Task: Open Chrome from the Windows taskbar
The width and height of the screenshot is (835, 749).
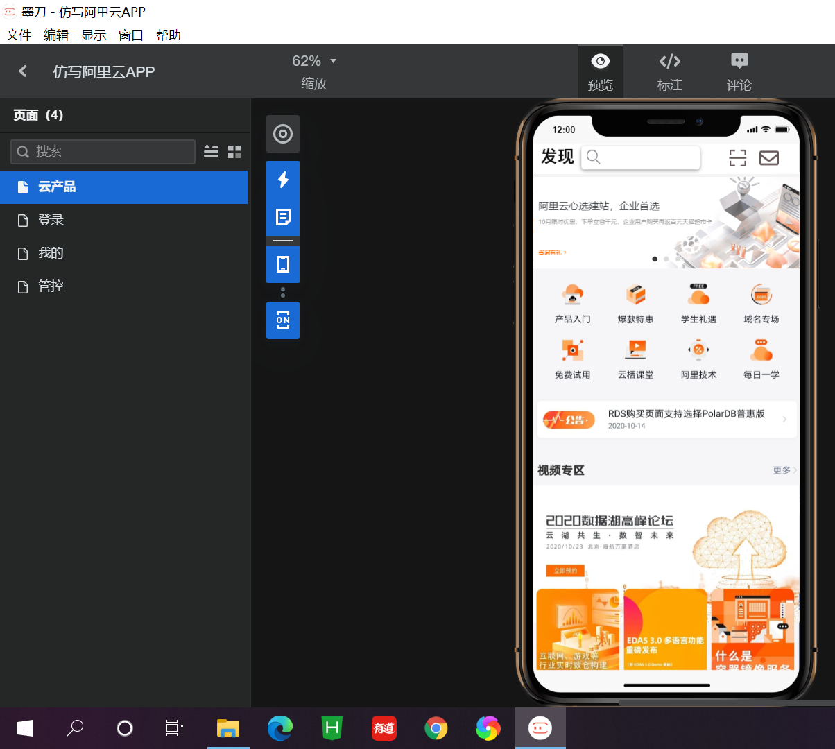Action: 436,728
